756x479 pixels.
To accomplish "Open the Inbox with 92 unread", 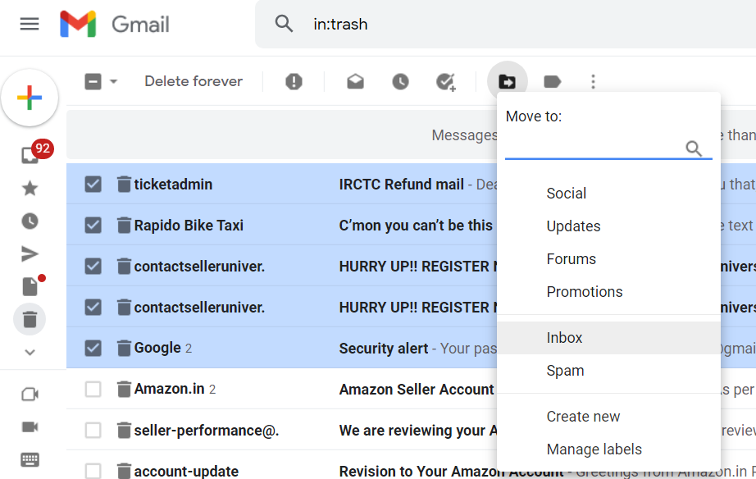I will pyautogui.click(x=31, y=154).
